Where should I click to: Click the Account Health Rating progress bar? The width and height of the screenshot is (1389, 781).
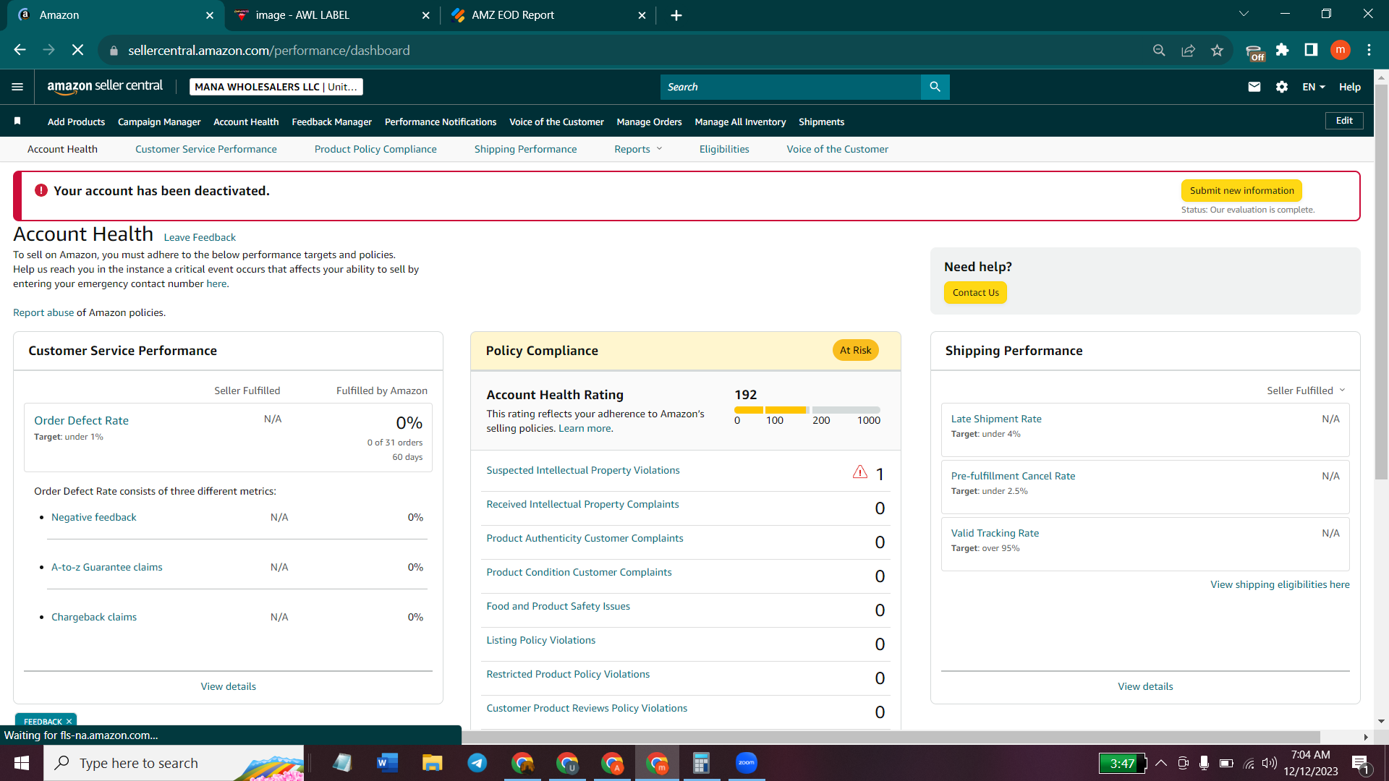tap(807, 410)
